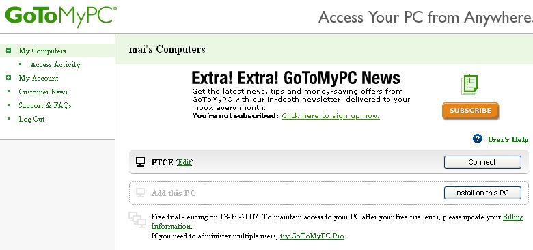Edit the PTCE computer name
This screenshot has height=250, width=533.
[184, 163]
